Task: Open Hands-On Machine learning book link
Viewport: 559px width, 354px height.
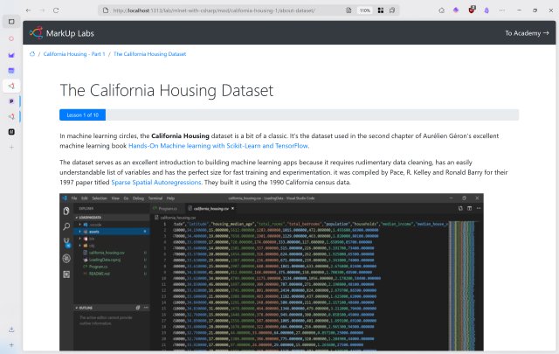Action: (218, 146)
